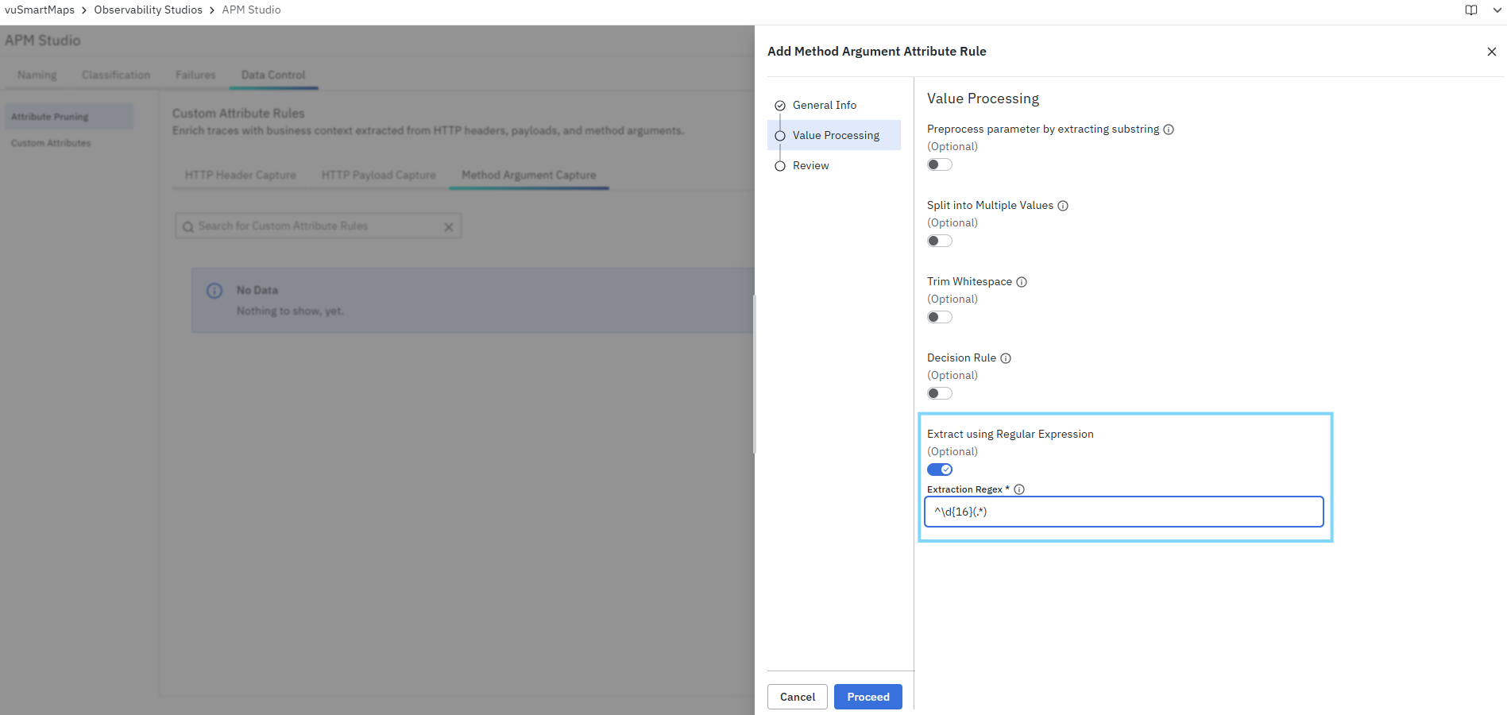
Task: Enable Decision Rule toggle
Action: [x=940, y=393]
